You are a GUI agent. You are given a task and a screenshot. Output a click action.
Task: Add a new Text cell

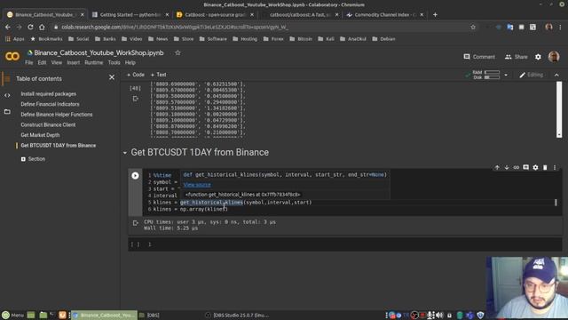point(158,75)
